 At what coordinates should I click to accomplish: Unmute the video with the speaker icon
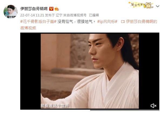[153, 106]
